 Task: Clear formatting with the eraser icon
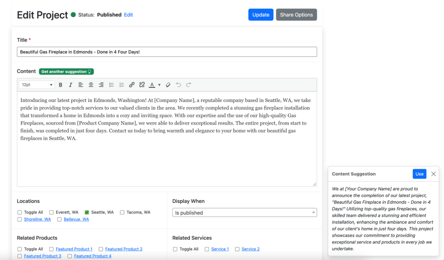pyautogui.click(x=168, y=85)
